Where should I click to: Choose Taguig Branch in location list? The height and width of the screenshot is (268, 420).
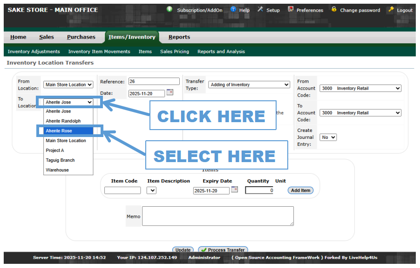(x=61, y=160)
